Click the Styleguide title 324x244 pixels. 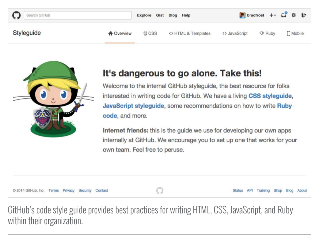click(x=27, y=33)
